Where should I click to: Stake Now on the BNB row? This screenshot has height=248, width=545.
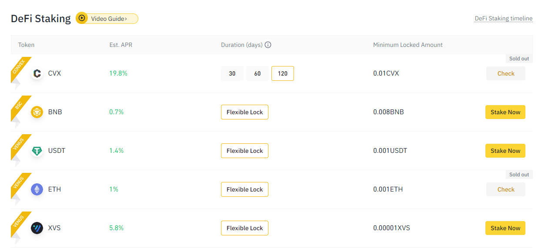[505, 112]
